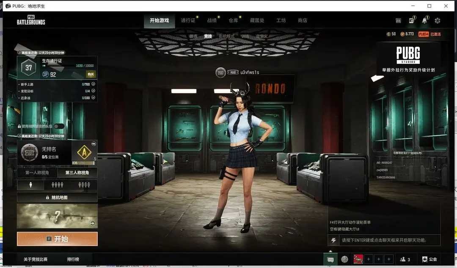
Task: Open the 商店 tab
Action: [x=303, y=20]
